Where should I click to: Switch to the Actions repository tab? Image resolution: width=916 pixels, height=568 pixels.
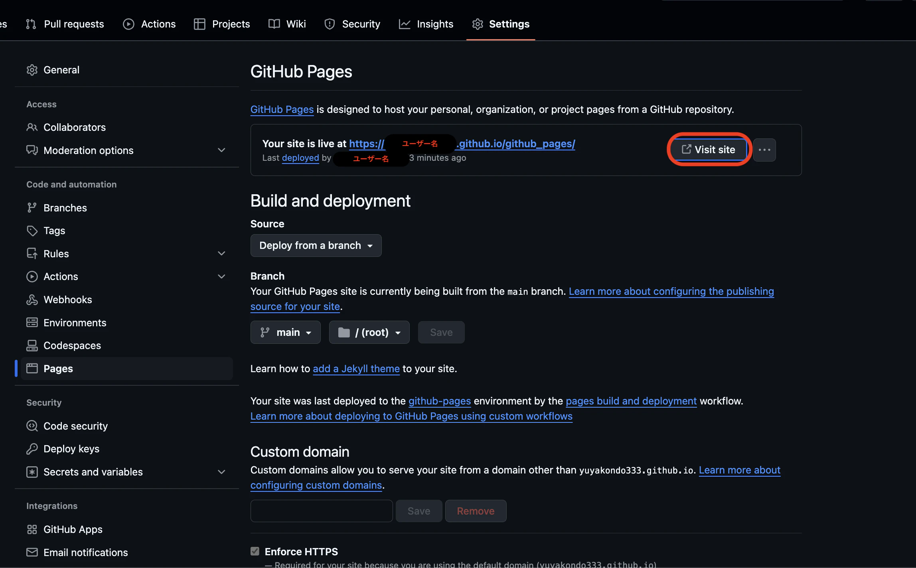pyautogui.click(x=149, y=24)
